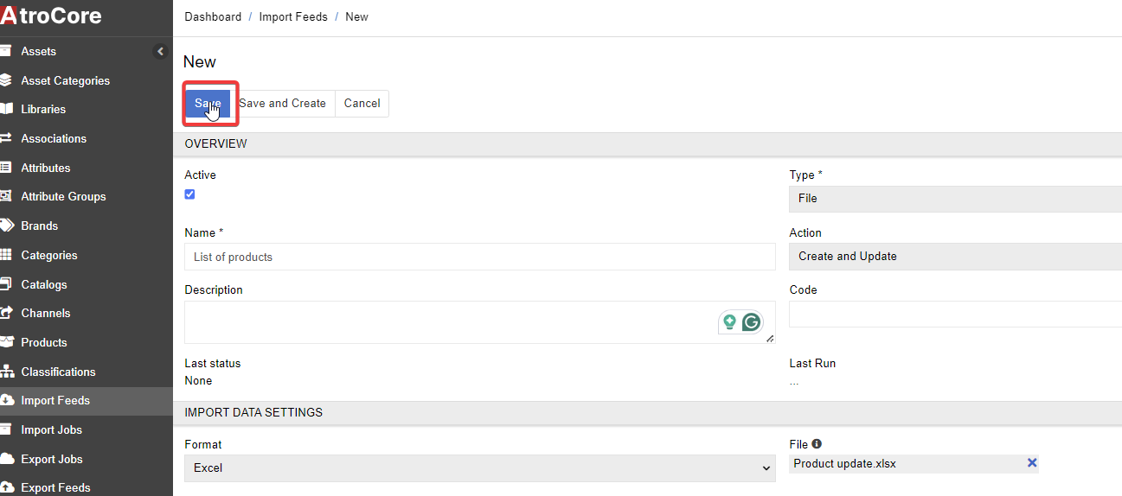Click the Name input field
This screenshot has width=1122, height=496.
point(479,257)
